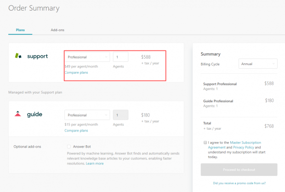
Task: Click the Support $588 price text
Action: coord(146,57)
